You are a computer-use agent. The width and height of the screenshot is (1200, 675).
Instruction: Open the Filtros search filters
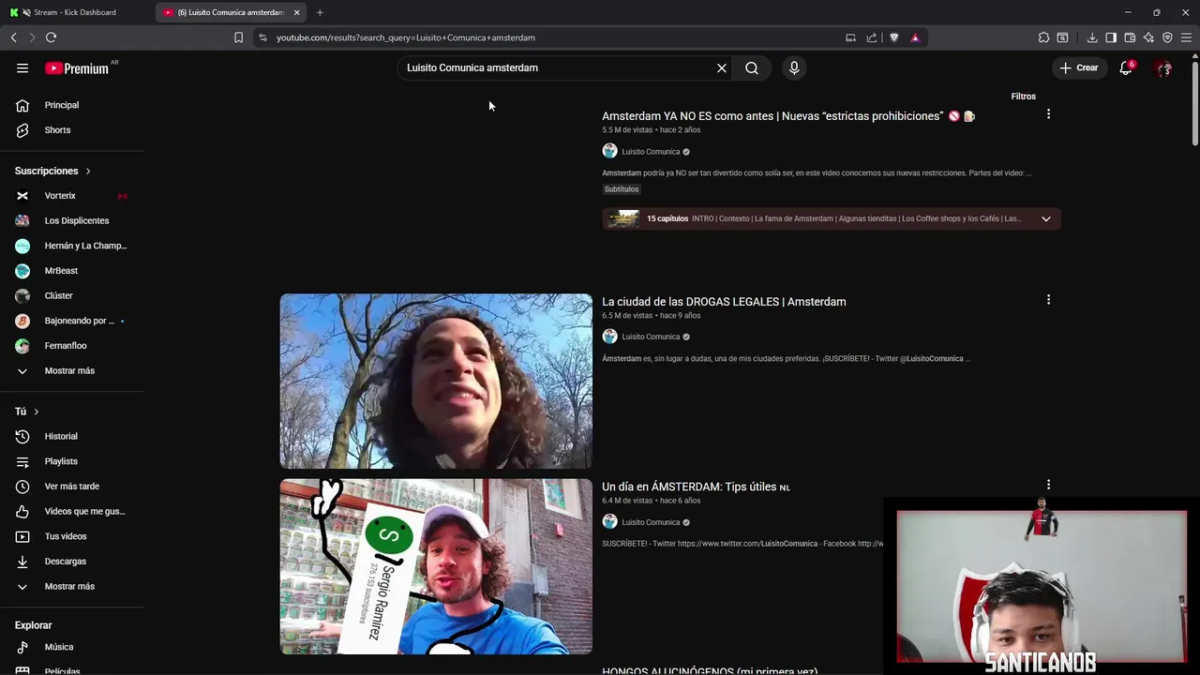pos(1023,97)
